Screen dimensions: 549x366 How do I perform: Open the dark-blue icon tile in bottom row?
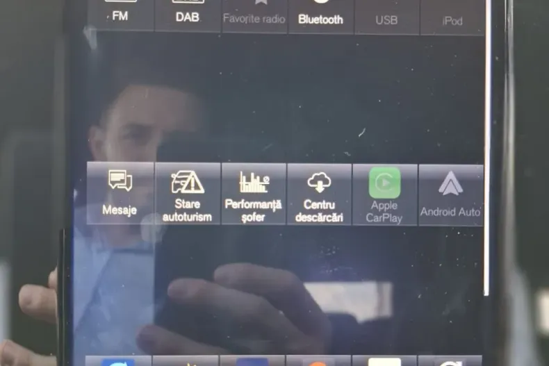click(x=252, y=361)
